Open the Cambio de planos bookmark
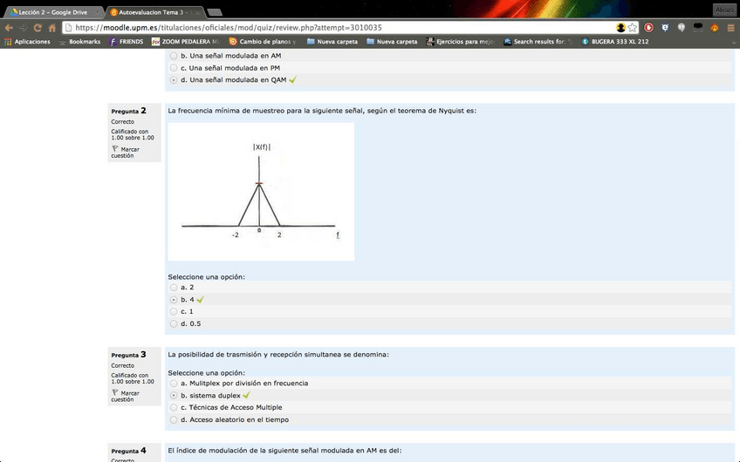Image resolution: width=740 pixels, height=462 pixels. [263, 42]
